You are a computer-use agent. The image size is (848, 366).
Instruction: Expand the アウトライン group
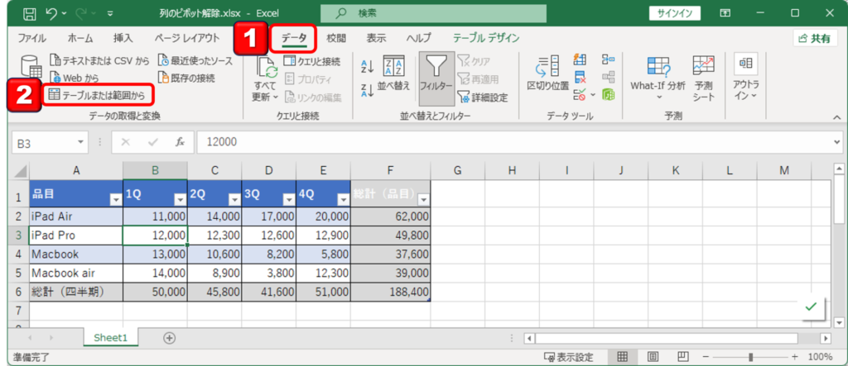[746, 78]
